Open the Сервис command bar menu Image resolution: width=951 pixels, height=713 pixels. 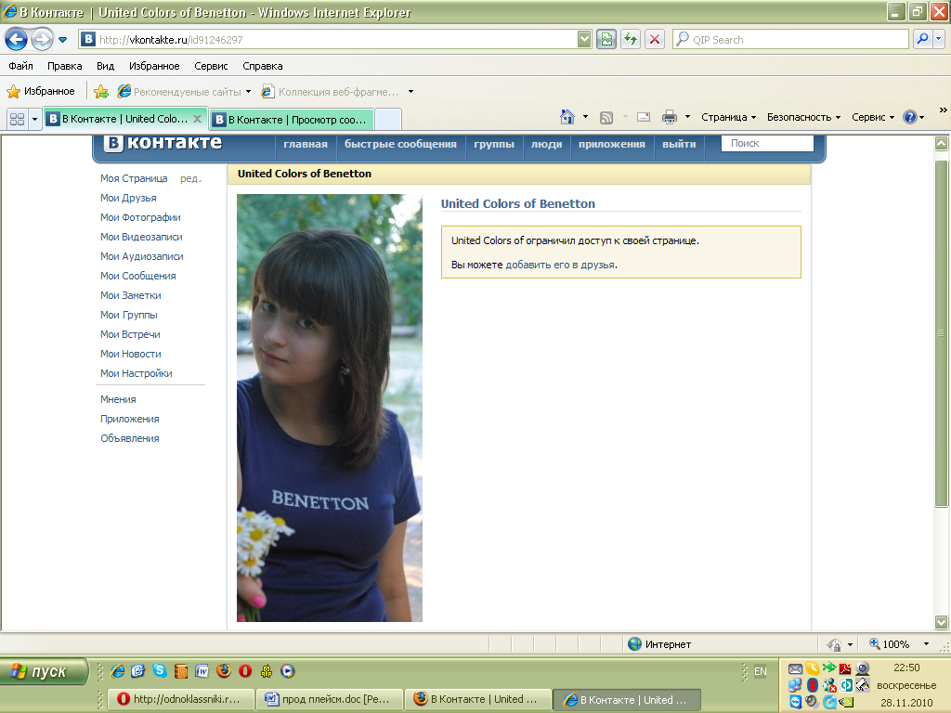point(873,117)
